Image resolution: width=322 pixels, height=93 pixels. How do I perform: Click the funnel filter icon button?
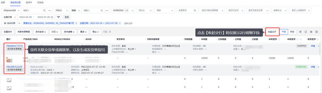point(58,17)
